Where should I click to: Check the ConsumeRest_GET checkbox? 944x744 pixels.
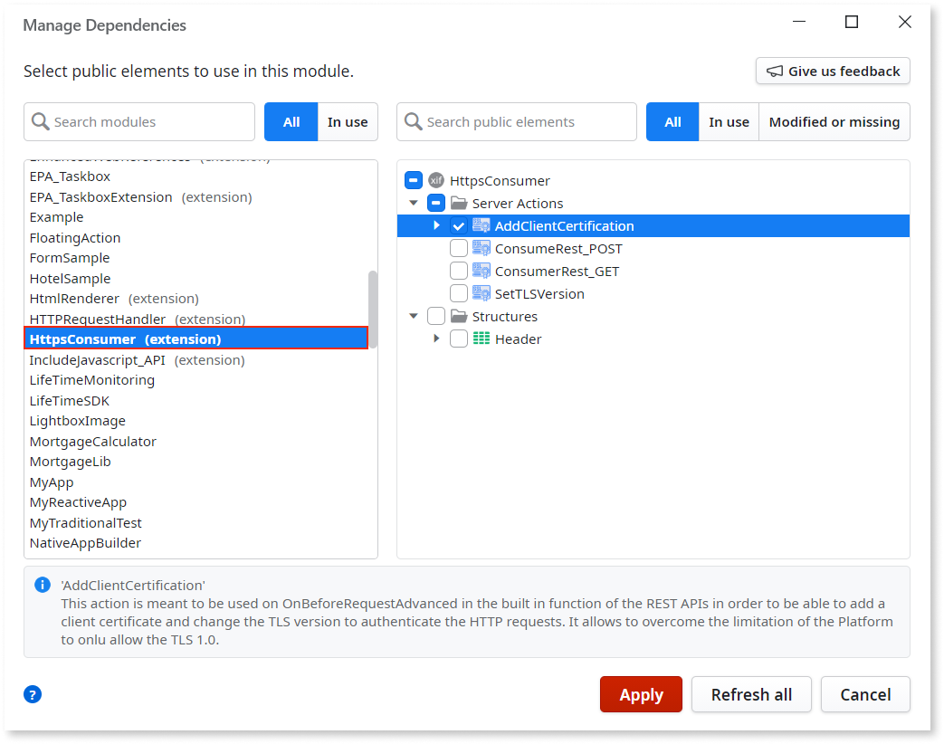(458, 271)
